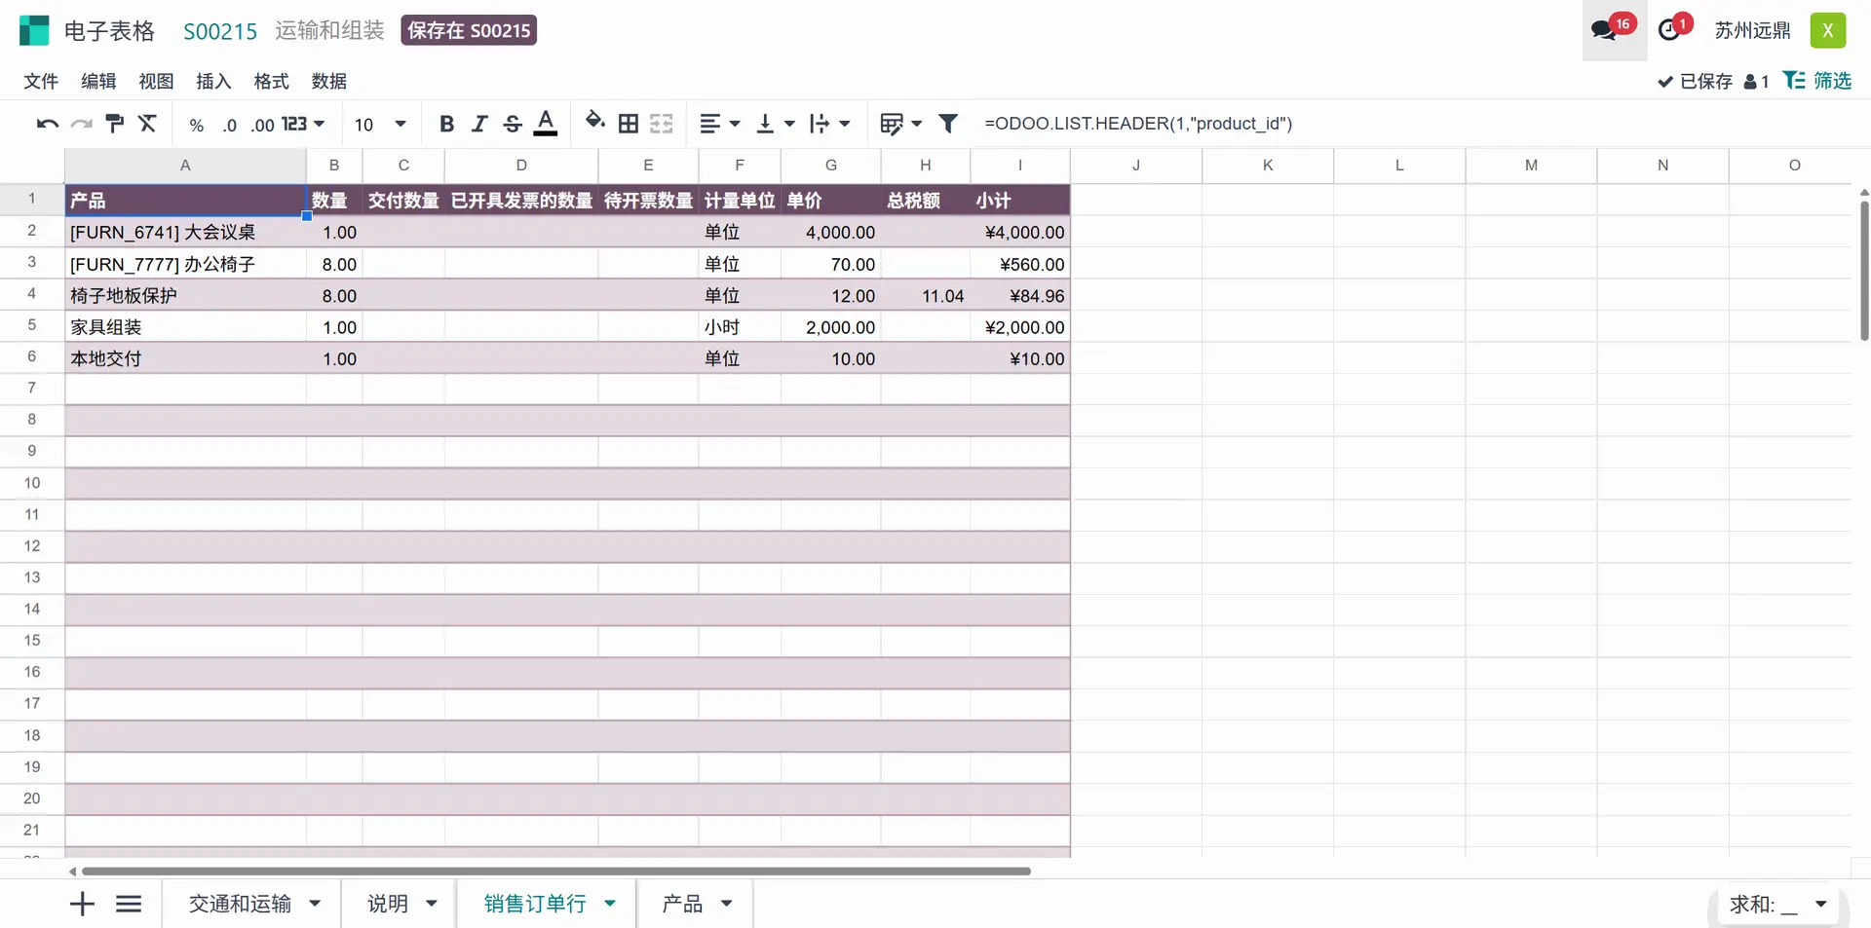Expand the horizontal align dropdown

(720, 124)
